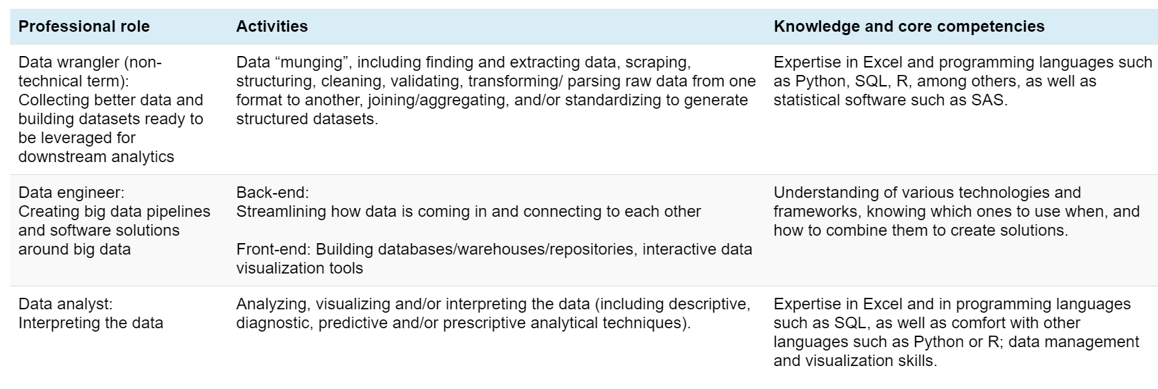Viewport: 1158px width, 389px height.
Task: Click the Professional role column header
Action: 84,26
